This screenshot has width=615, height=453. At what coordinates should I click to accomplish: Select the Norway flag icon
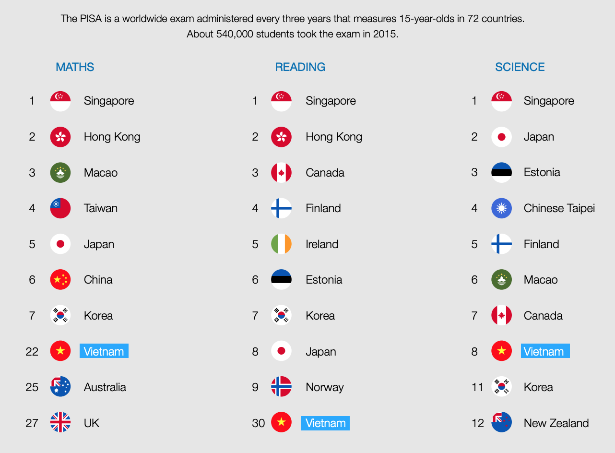point(281,387)
